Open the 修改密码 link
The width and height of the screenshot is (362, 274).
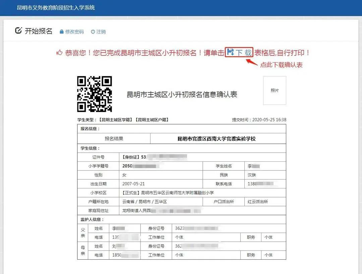pos(74,32)
